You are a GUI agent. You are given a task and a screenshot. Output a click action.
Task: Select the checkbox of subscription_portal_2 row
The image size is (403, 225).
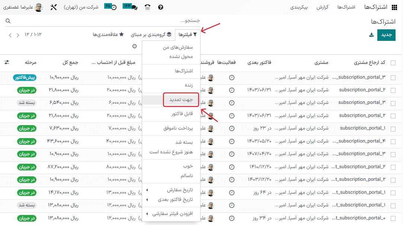(393, 89)
